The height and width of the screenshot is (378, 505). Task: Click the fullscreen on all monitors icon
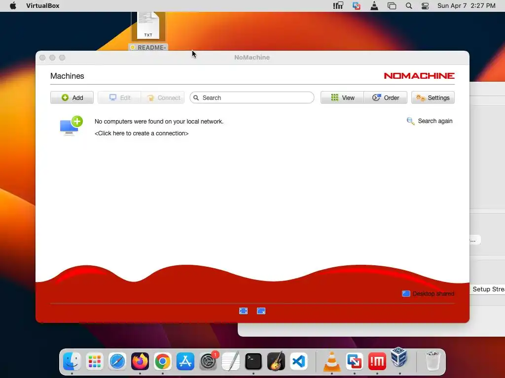click(261, 311)
